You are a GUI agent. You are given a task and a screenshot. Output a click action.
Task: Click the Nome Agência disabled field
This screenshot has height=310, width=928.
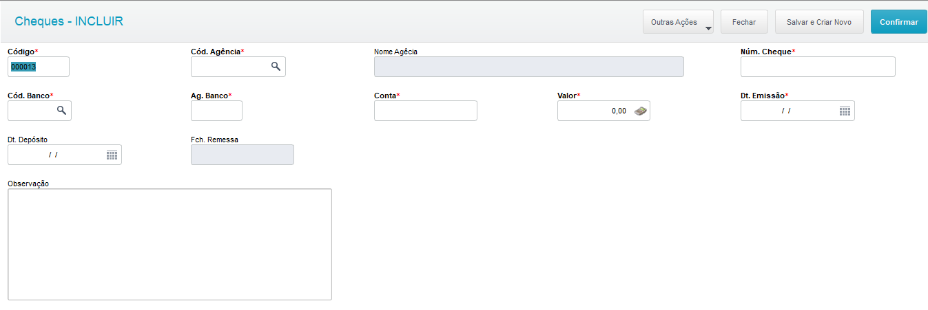click(528, 67)
